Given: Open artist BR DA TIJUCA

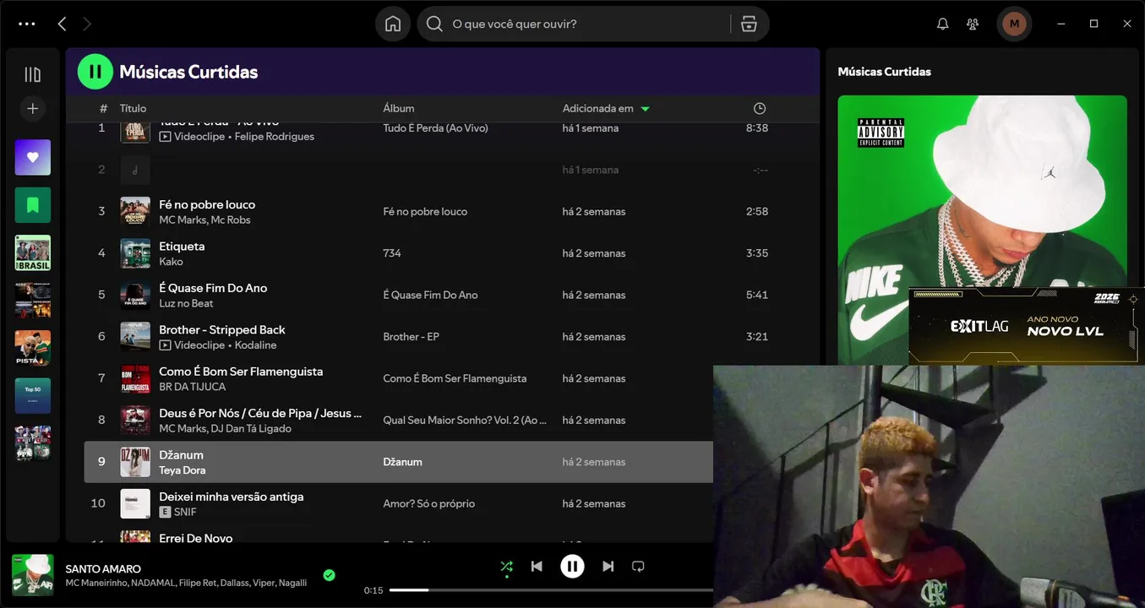Looking at the screenshot, I should [x=193, y=387].
